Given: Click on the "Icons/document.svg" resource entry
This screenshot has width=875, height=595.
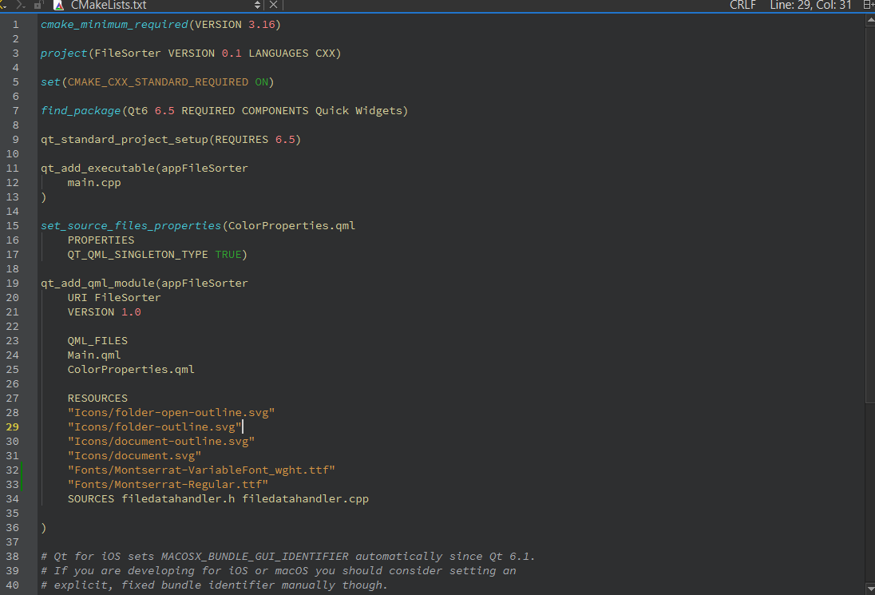Looking at the screenshot, I should click(x=134, y=456).
